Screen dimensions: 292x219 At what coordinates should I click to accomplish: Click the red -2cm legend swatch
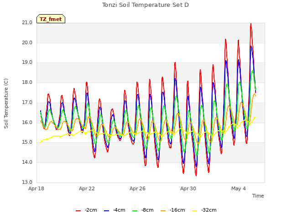78,211
